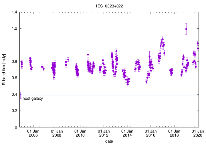Click the '01 Jan 2014' x-axis tick label
The height and width of the screenshot is (144, 206).
click(x=127, y=133)
